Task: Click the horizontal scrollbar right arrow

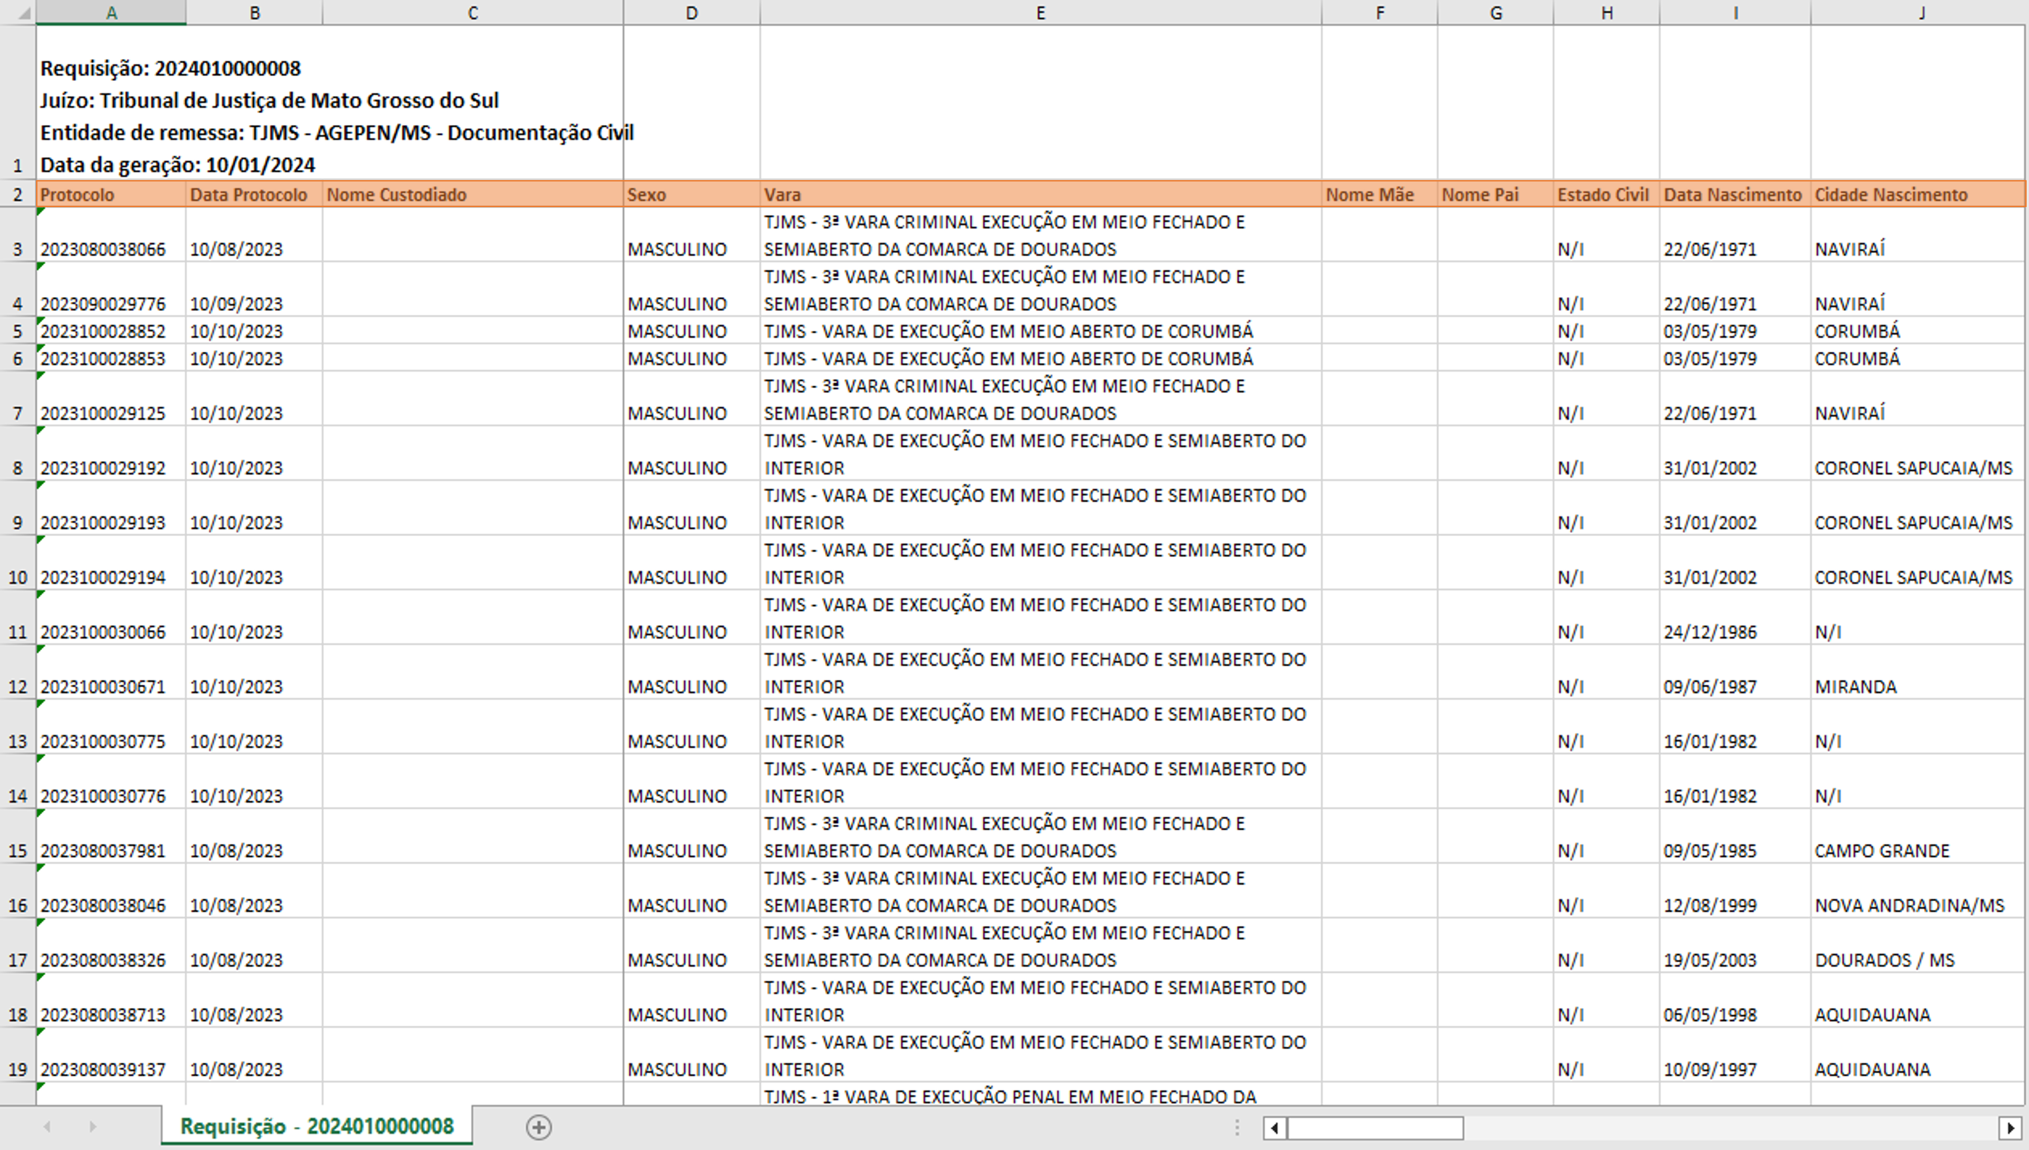Action: [2010, 1128]
